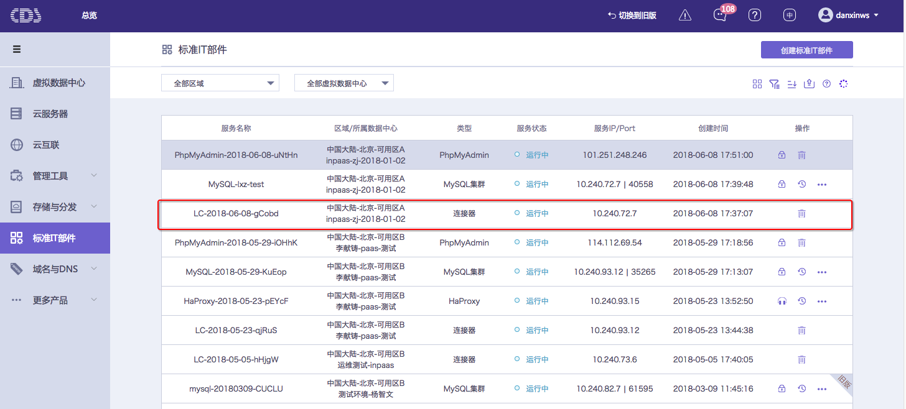Screen dimensions: 906x409
Task: Click the dotted refresh spinner icon
Action: tap(844, 84)
